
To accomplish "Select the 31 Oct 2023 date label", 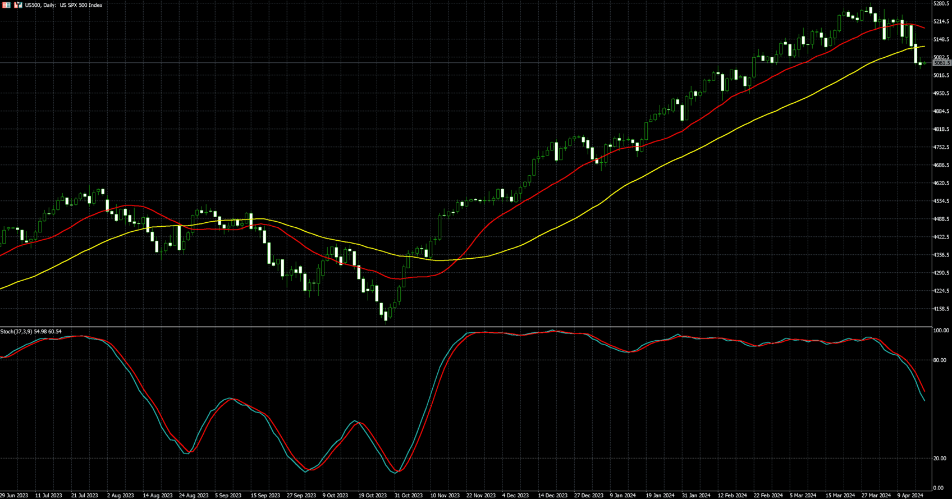I will (x=408, y=495).
